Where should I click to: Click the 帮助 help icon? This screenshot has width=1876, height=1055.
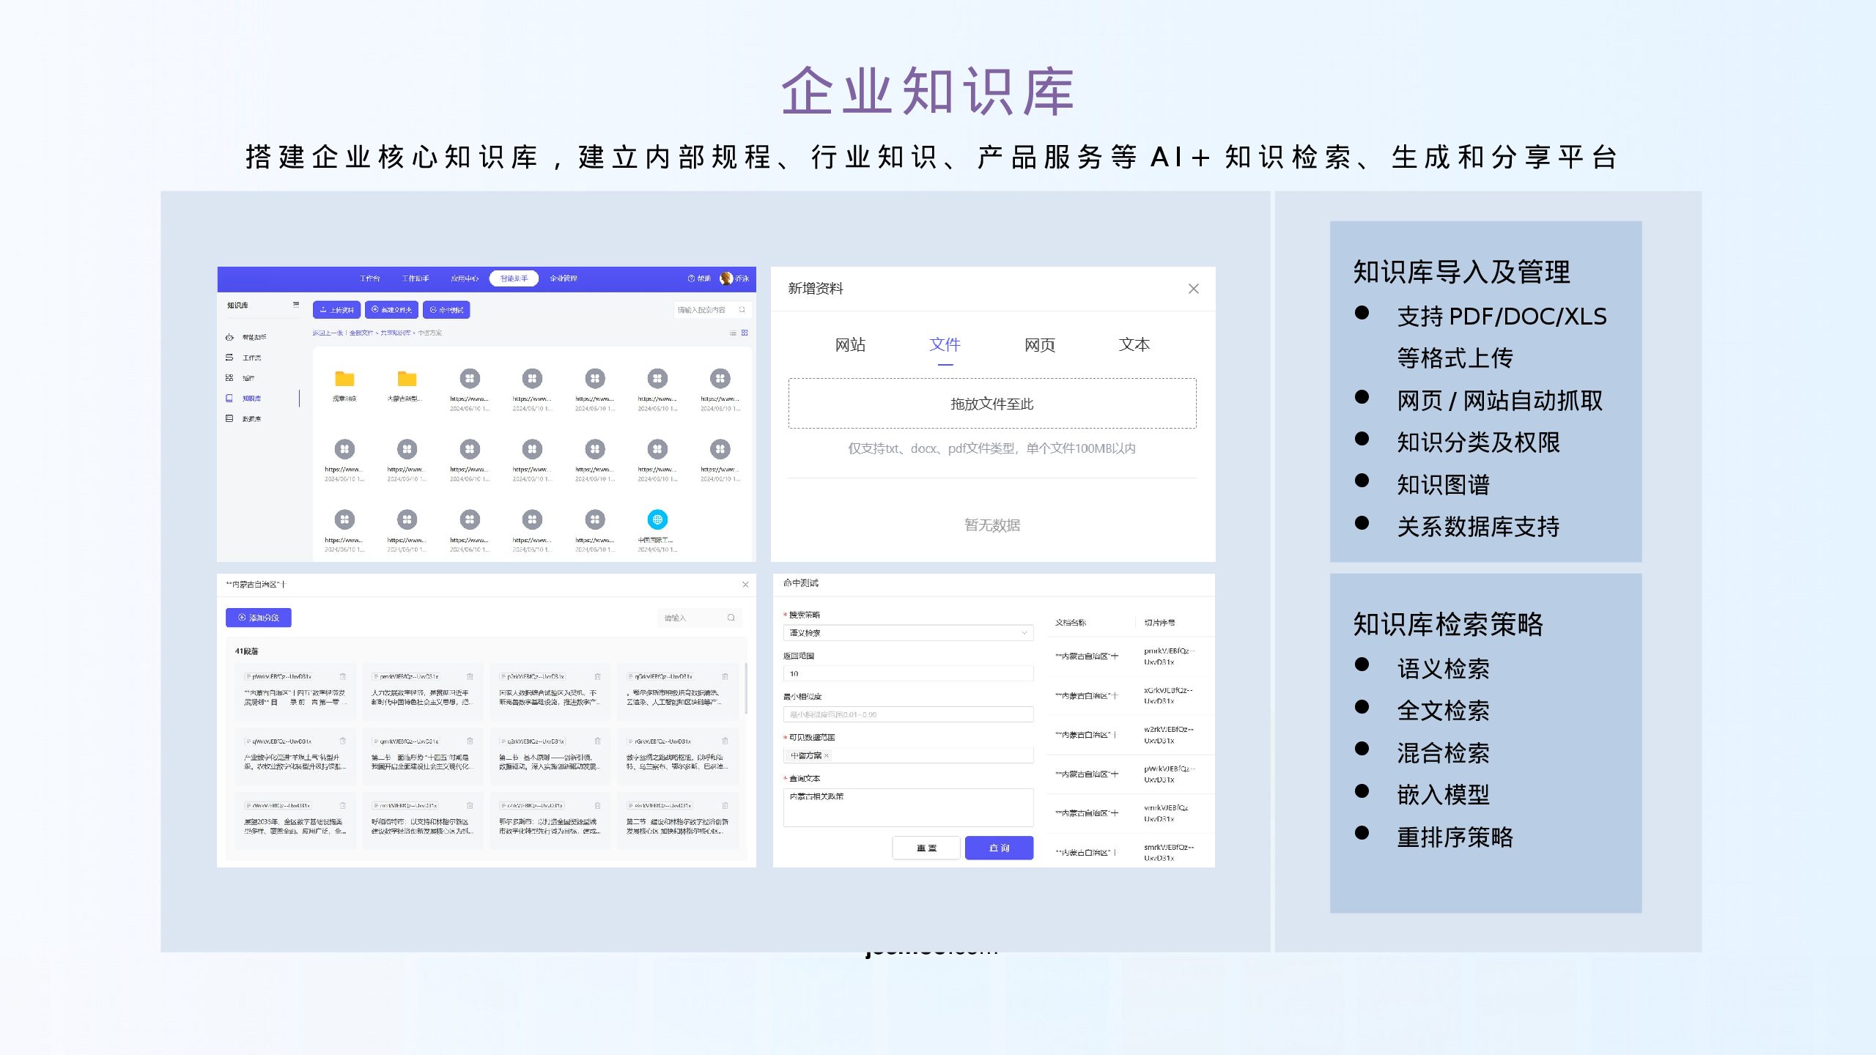pyautogui.click(x=691, y=278)
